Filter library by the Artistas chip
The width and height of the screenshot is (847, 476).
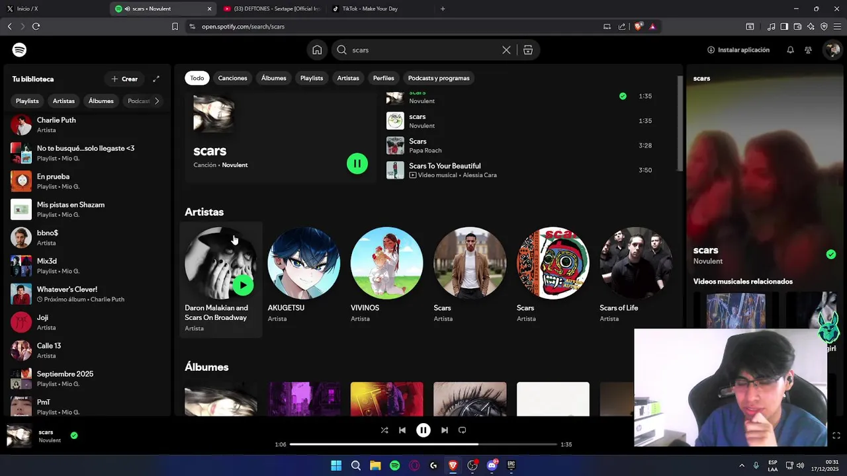[64, 101]
